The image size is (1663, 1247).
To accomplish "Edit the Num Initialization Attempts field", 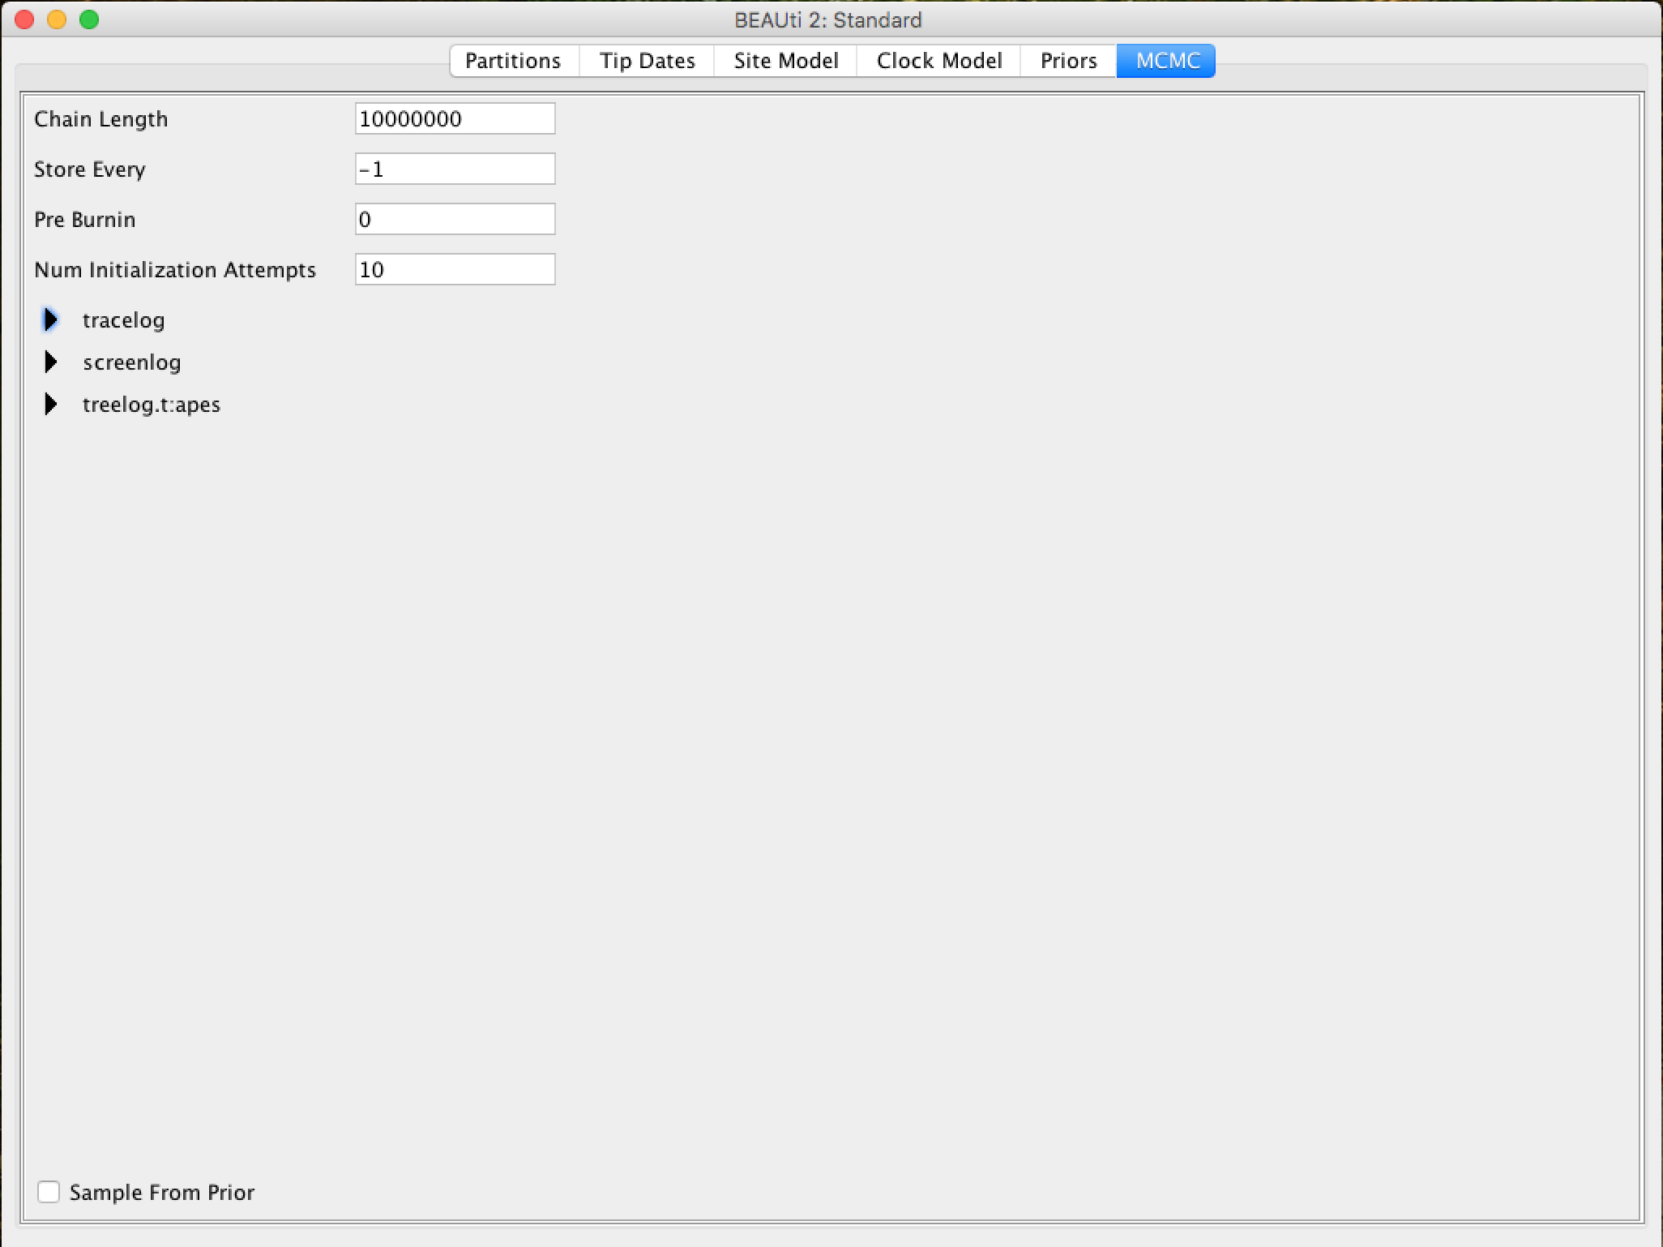I will (x=455, y=270).
